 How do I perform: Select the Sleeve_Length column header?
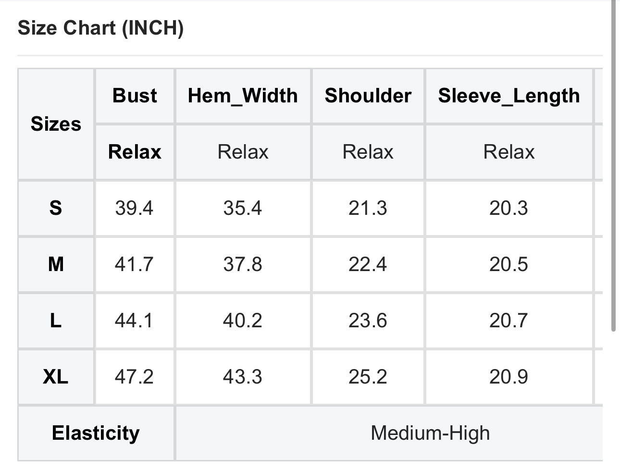coord(509,96)
